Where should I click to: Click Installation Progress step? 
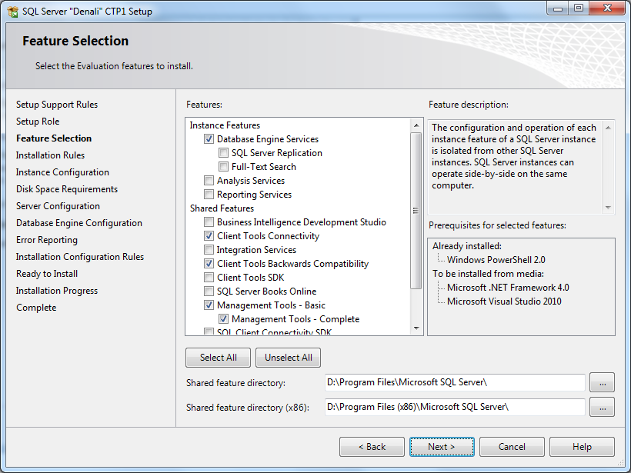point(57,291)
